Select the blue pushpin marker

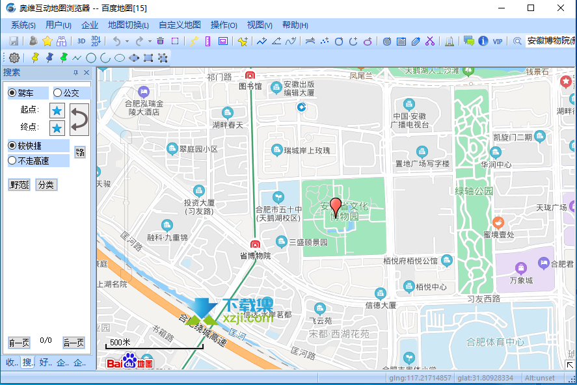tap(49, 58)
